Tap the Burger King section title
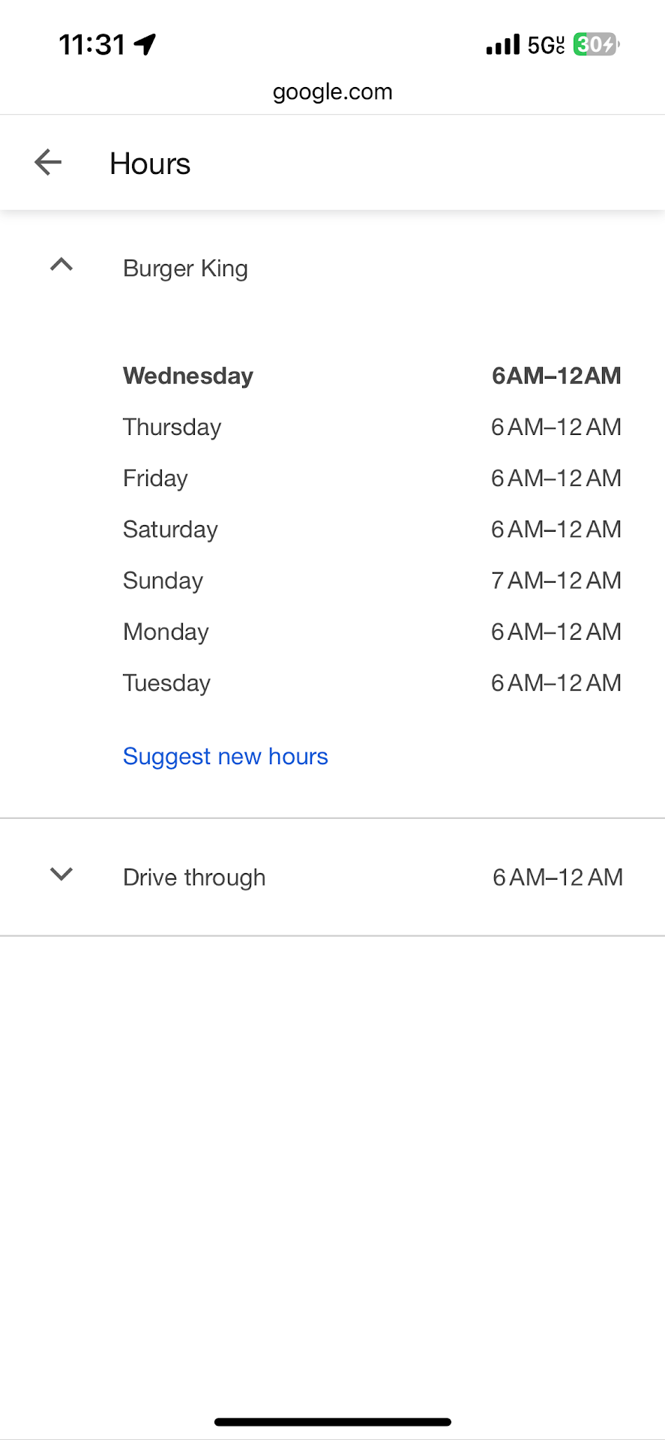The height and width of the screenshot is (1440, 665). (x=185, y=268)
